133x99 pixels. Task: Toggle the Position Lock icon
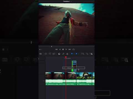click(x=67, y=54)
